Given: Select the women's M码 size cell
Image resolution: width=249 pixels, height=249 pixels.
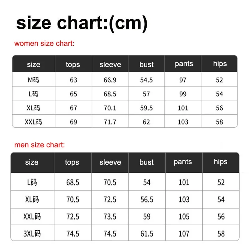Looking at the screenshot, I should point(34,80).
